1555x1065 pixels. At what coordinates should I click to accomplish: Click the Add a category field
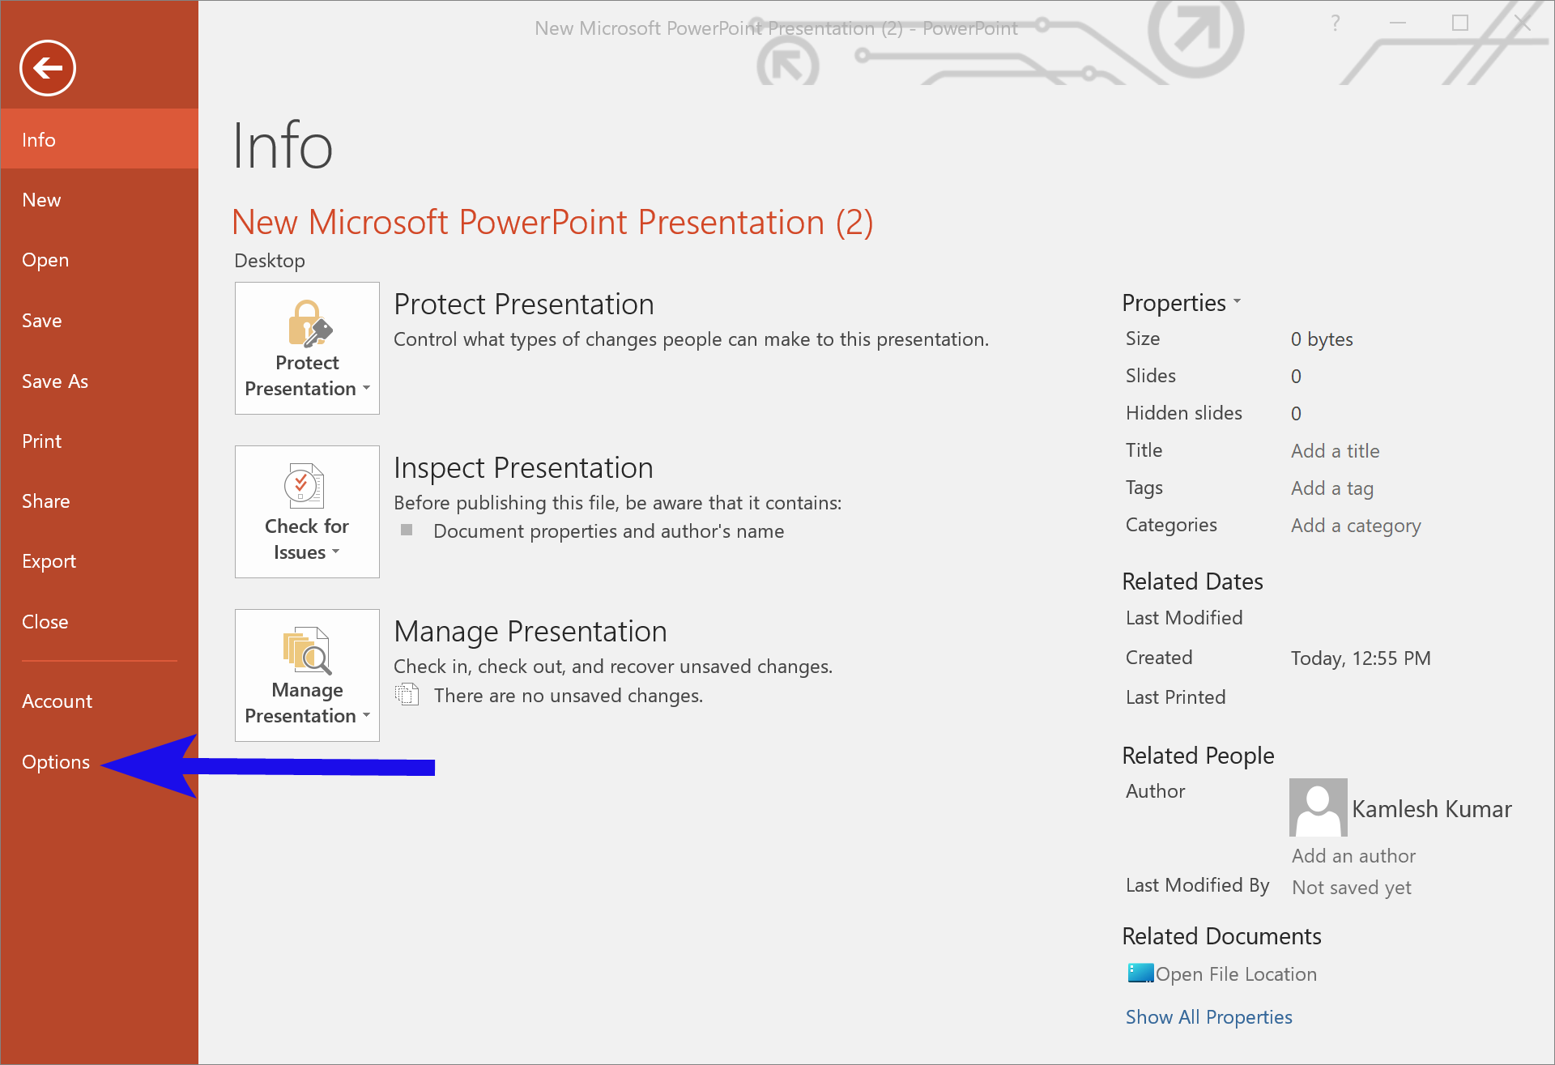coord(1356,526)
